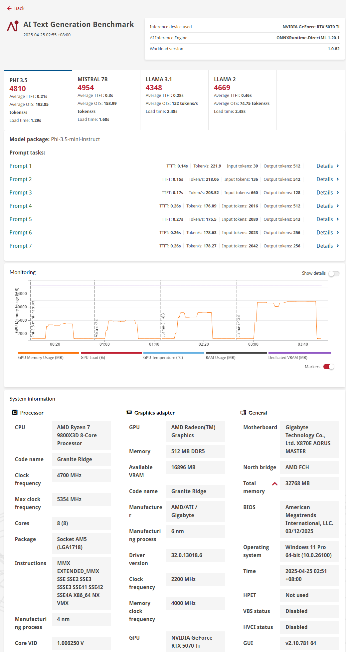Click the AI benchmark logo icon

(13, 26)
